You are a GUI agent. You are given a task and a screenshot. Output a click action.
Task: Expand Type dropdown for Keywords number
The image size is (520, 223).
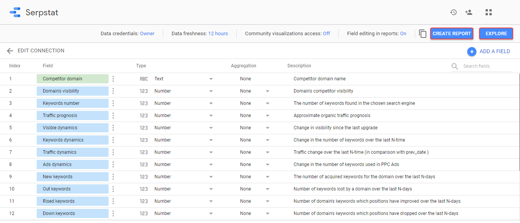pyautogui.click(x=211, y=103)
